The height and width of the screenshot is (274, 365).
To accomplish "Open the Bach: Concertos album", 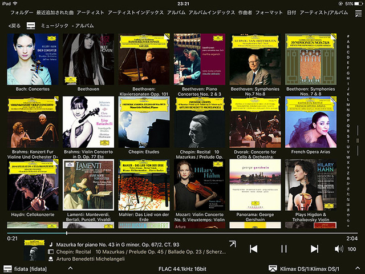I will coord(33,59).
